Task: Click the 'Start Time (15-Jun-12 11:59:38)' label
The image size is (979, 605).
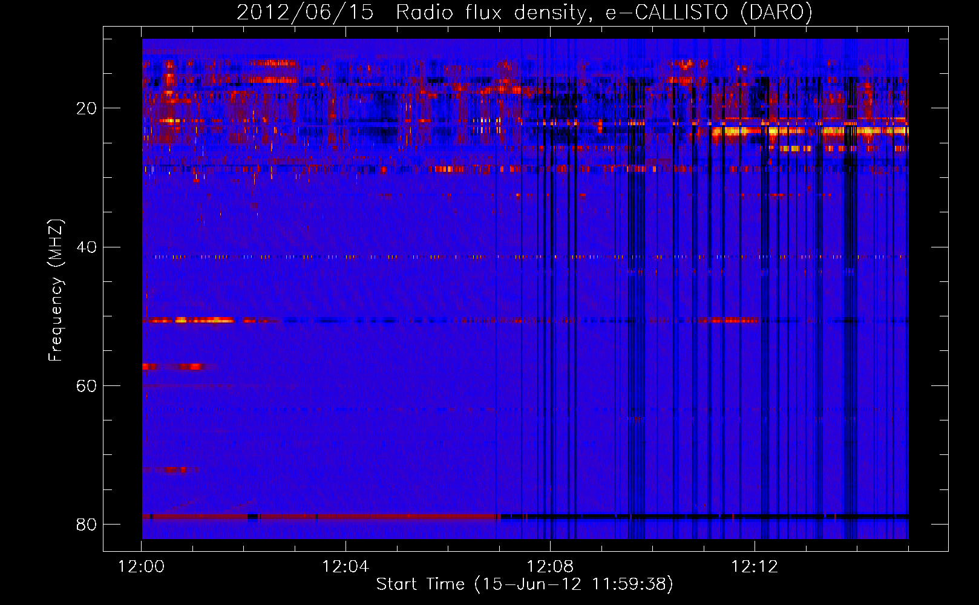Action: [x=525, y=584]
